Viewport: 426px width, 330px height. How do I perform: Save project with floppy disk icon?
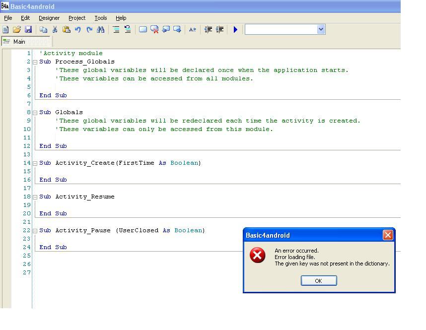(x=28, y=29)
